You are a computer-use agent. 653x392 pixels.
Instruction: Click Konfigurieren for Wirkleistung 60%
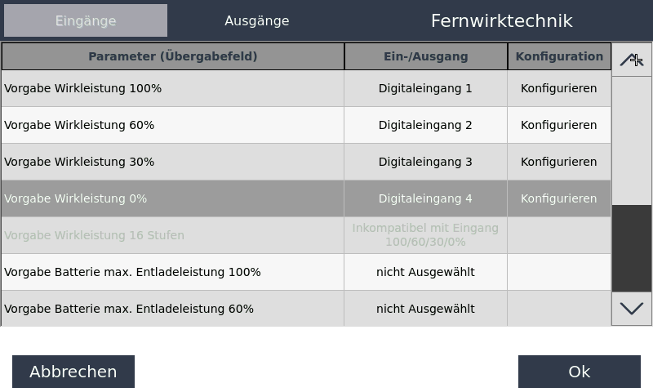[x=559, y=125]
